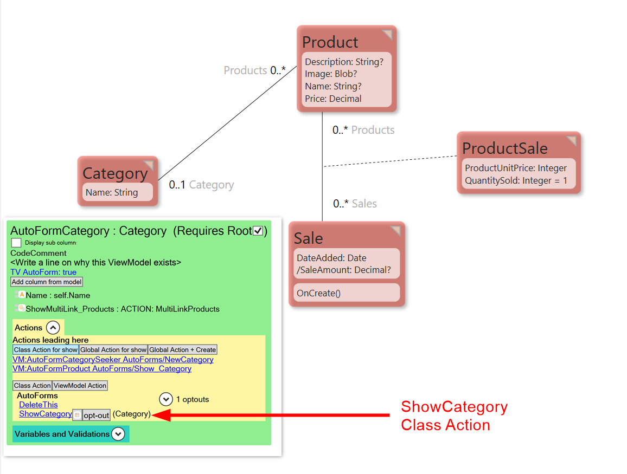Screen dimensions: 627x474
Task: Open the AutoFormCategorySeeker NewCategory link
Action: click(x=113, y=360)
